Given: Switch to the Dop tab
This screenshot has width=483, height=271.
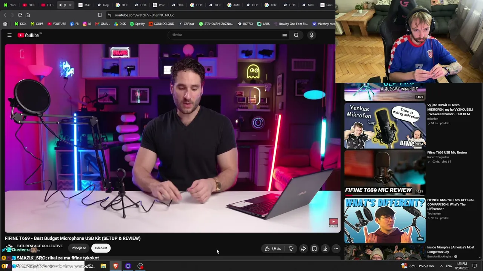Looking at the screenshot, I should click(x=103, y=5).
